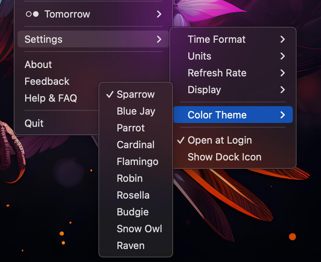The height and width of the screenshot is (262, 321).
Task: Open the About menu item
Action: tap(38, 65)
